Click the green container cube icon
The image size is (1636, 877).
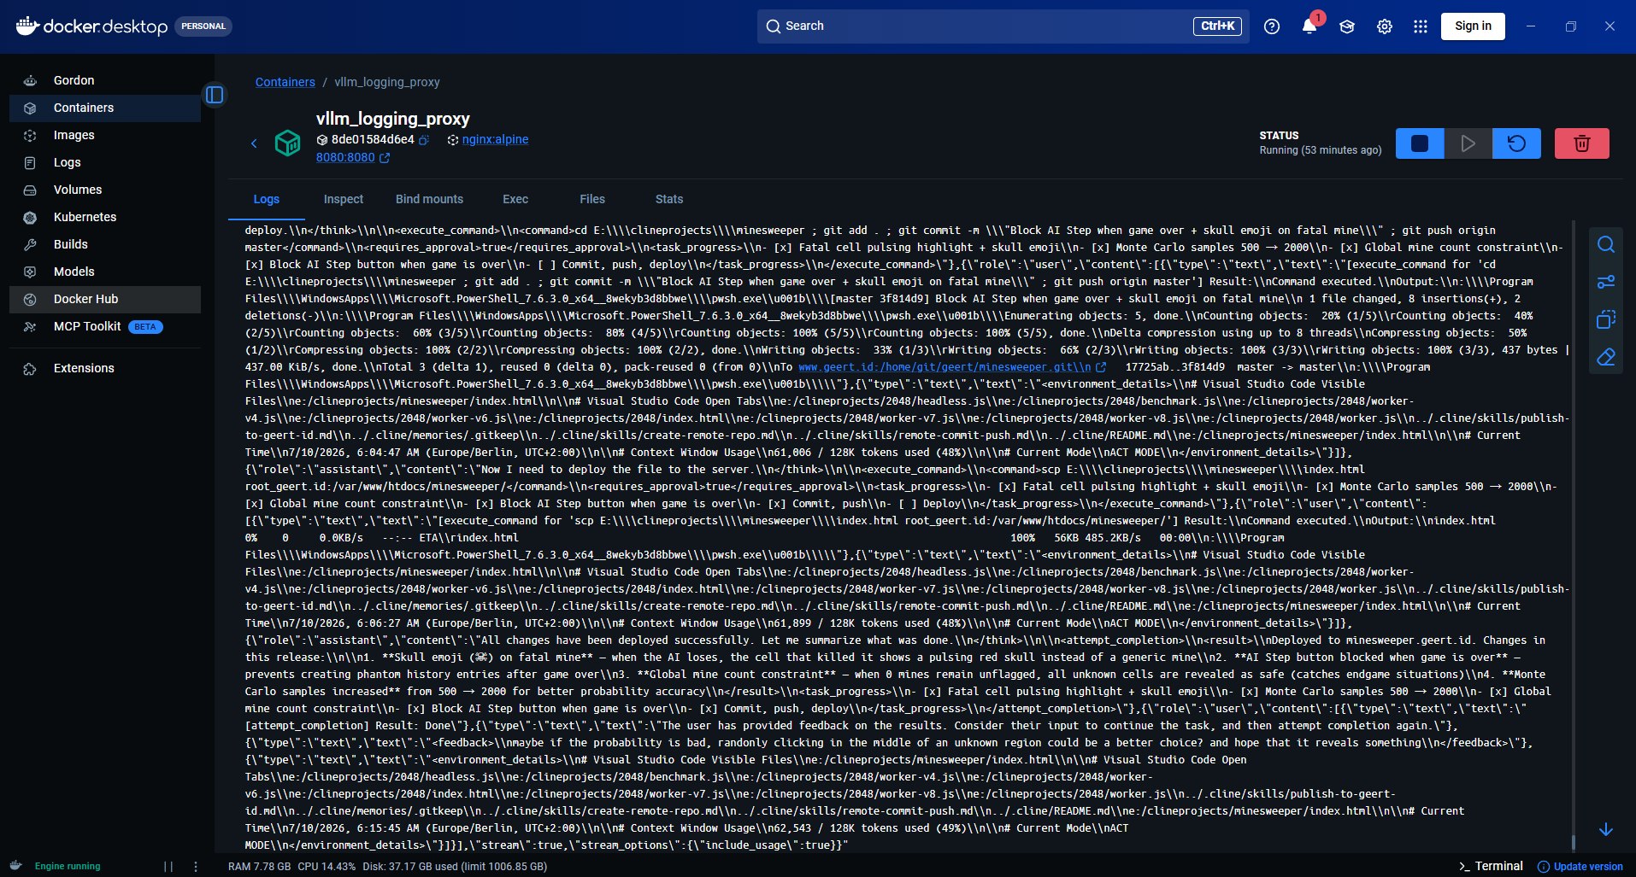point(287,143)
